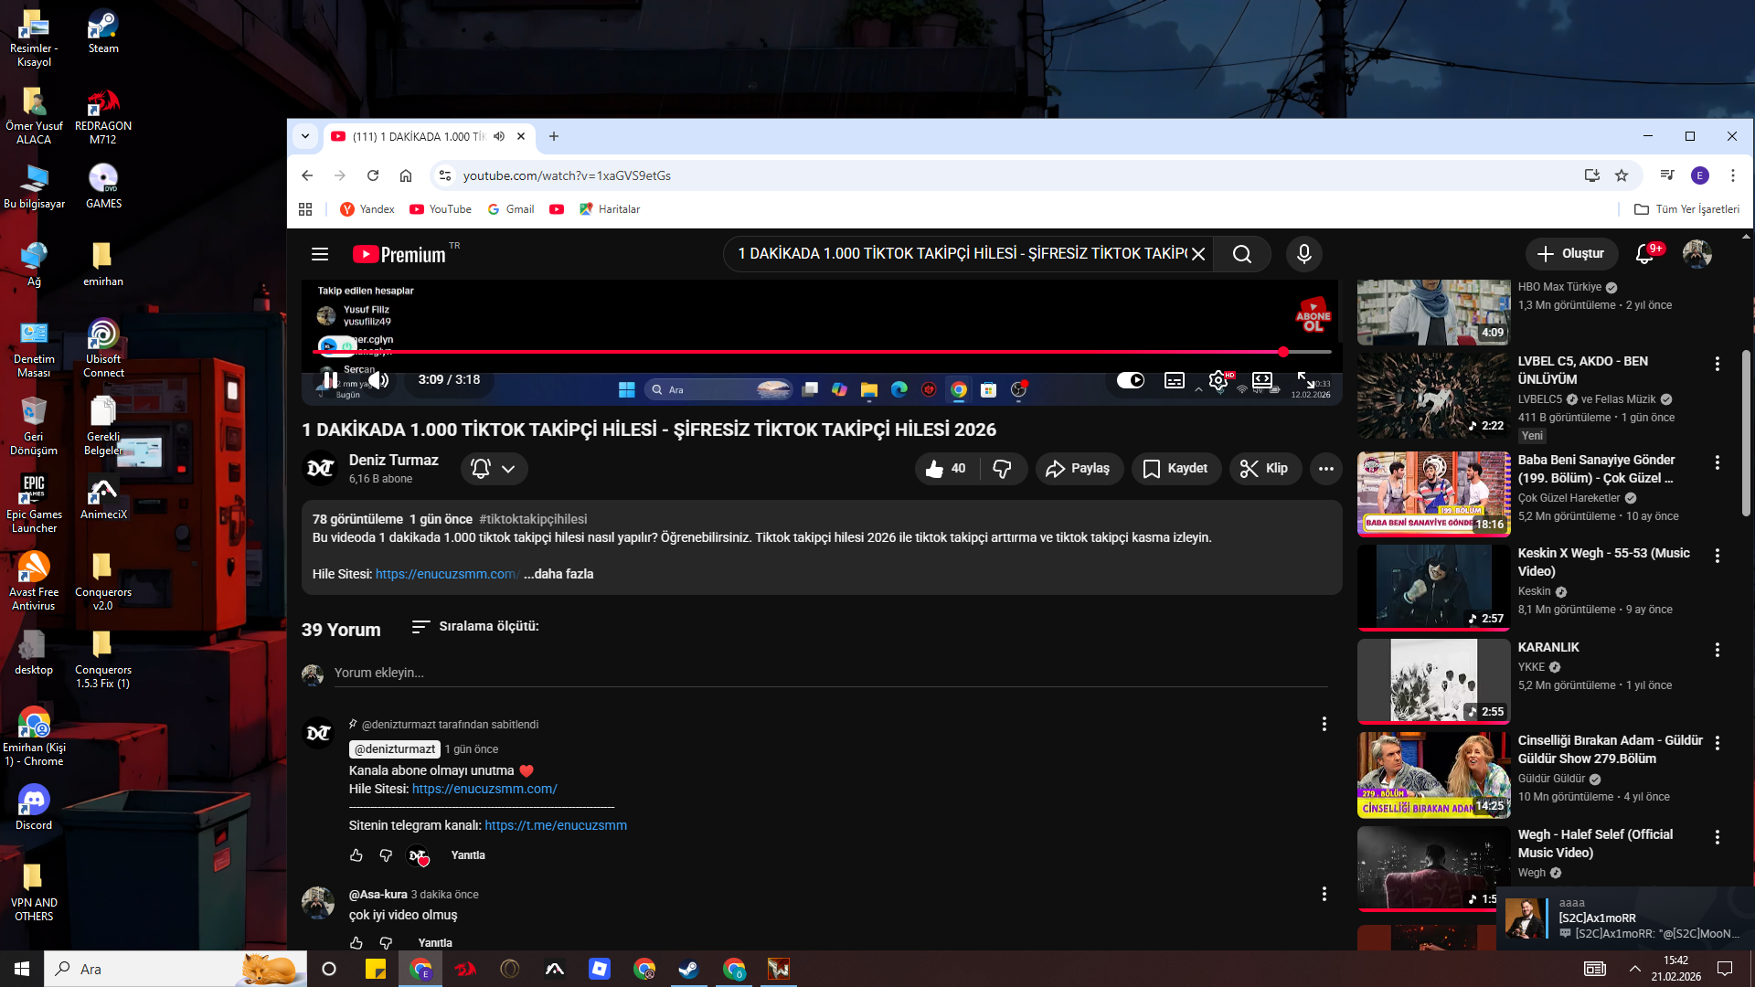Turn on subtitles with the captions icon
The image size is (1755, 987).
coord(1175,380)
